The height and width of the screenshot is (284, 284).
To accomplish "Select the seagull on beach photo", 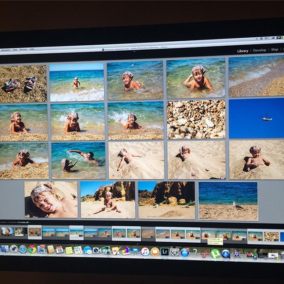I will click(228, 200).
